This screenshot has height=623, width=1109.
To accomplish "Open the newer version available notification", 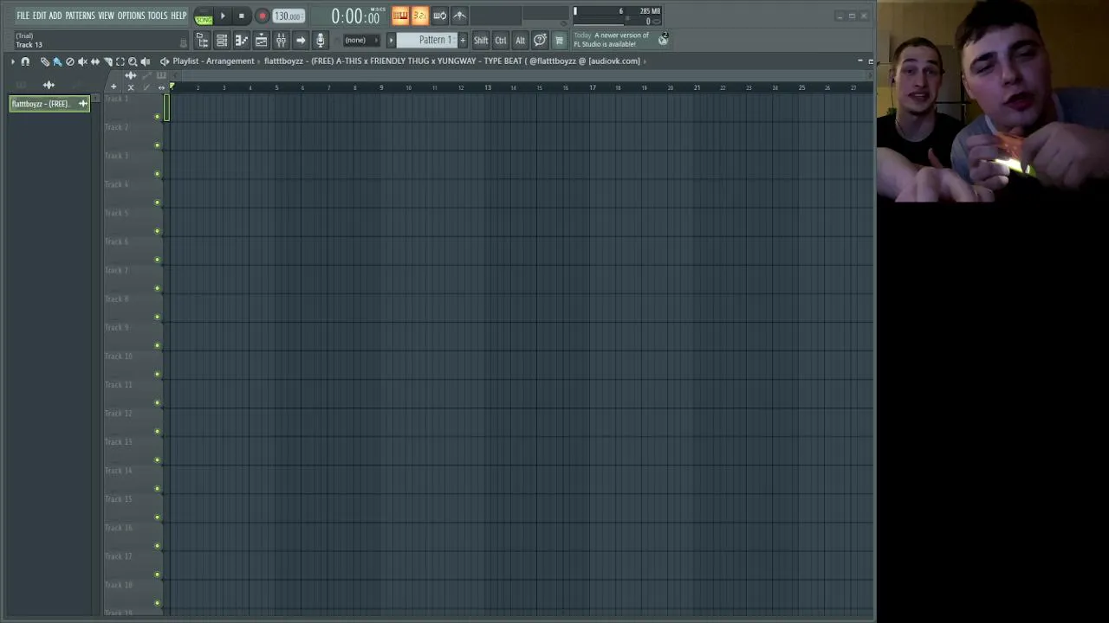I will click(x=611, y=40).
